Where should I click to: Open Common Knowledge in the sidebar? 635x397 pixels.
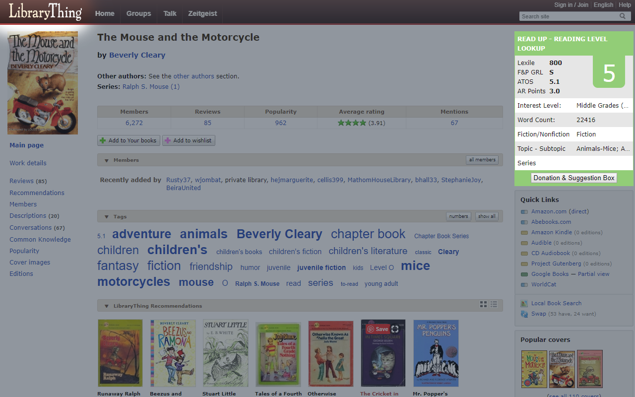pos(40,240)
